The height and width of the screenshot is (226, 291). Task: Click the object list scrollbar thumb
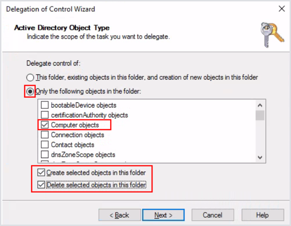(x=260, y=115)
